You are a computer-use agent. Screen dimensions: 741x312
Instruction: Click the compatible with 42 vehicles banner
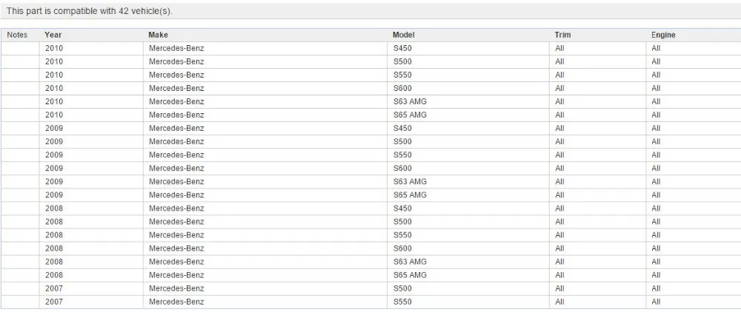(370, 11)
